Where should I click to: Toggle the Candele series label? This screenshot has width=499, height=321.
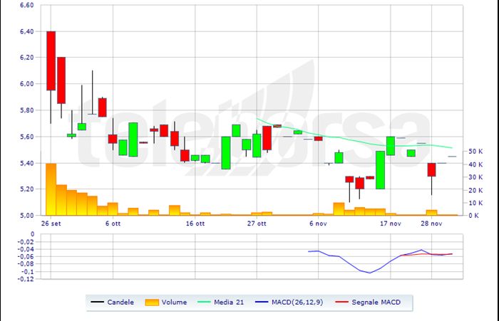(x=120, y=302)
